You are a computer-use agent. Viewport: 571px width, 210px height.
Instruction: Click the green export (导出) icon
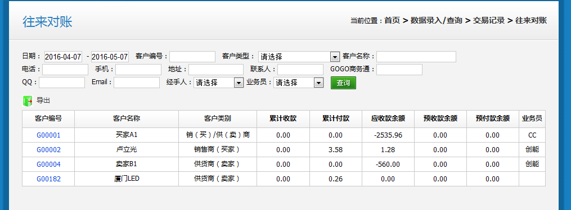click(28, 101)
